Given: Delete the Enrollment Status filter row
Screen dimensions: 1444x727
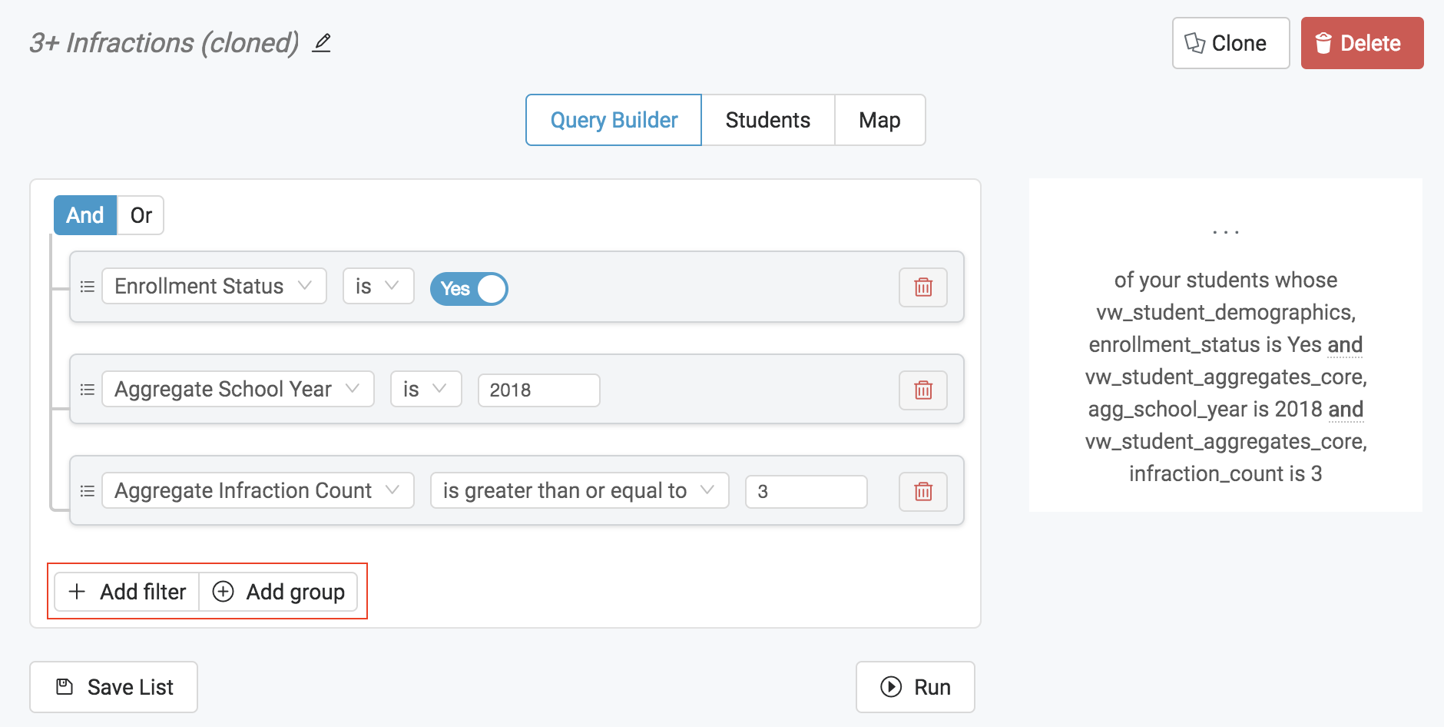Looking at the screenshot, I should tap(923, 287).
